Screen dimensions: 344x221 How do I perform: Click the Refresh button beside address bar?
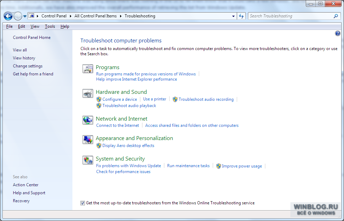tap(241, 16)
